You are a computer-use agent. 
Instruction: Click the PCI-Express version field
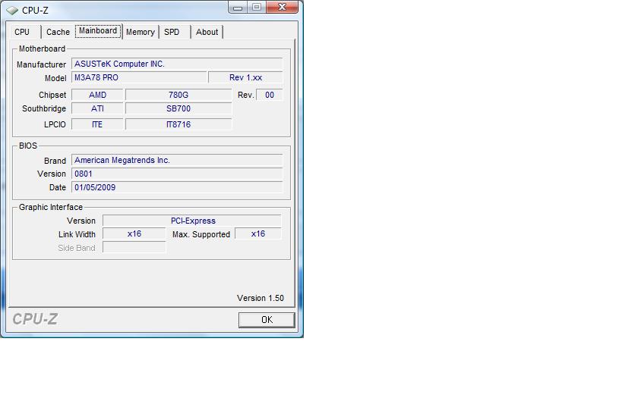coord(192,221)
